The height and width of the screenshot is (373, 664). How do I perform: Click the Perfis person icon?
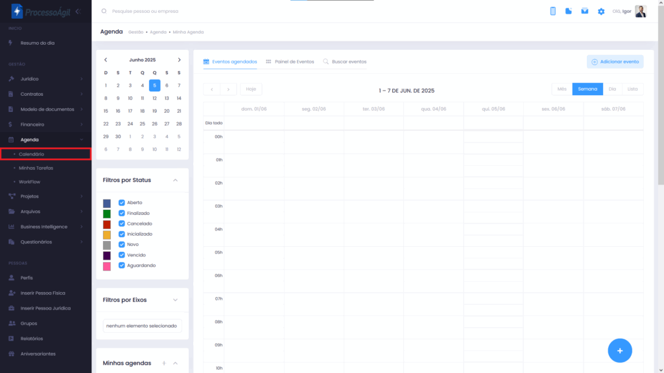[12, 278]
